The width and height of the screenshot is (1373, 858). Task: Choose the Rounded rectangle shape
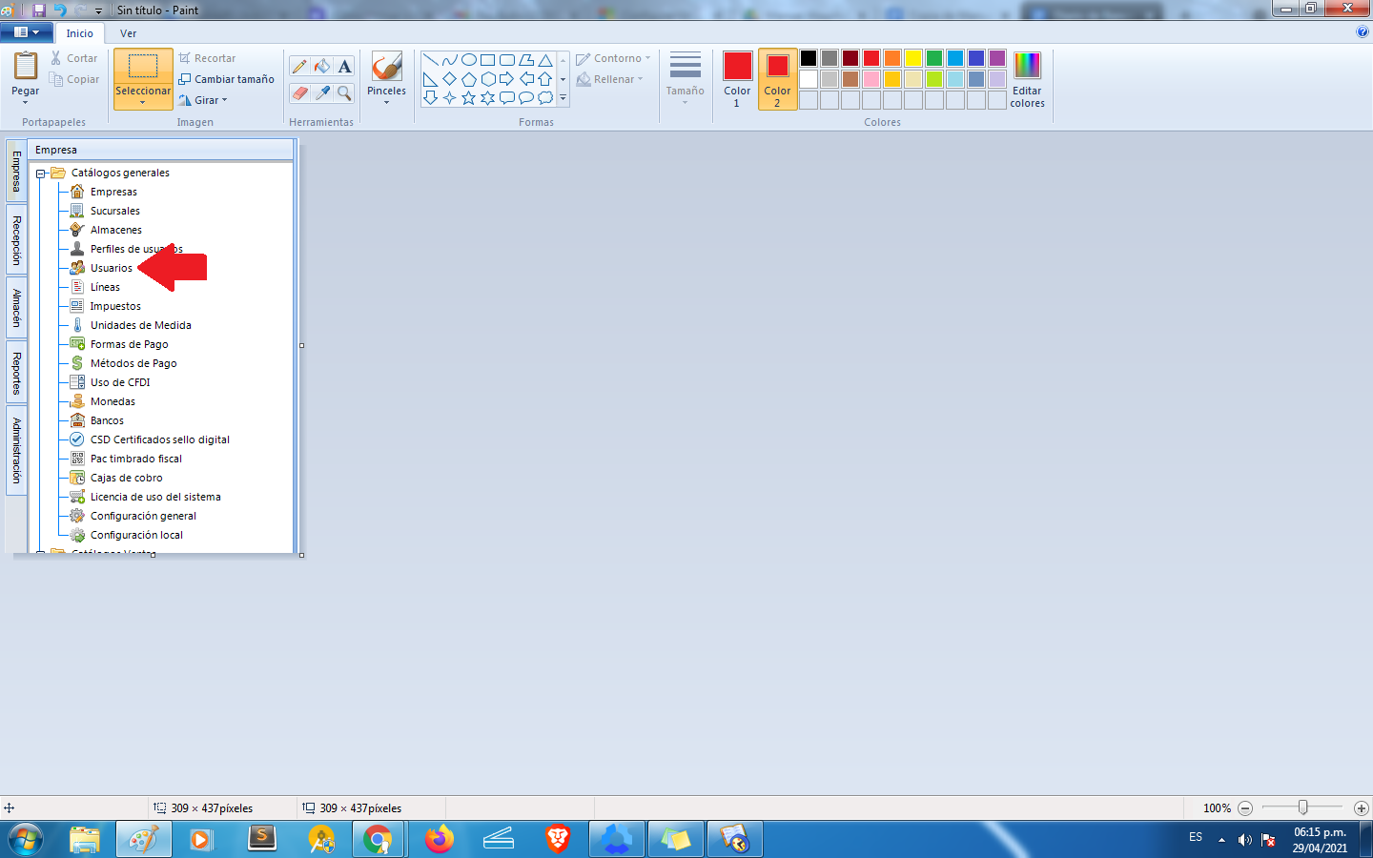507,60
